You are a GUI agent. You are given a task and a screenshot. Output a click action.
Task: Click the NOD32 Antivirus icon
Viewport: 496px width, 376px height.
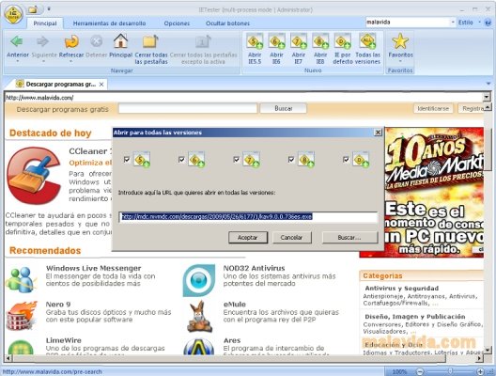[x=198, y=280]
